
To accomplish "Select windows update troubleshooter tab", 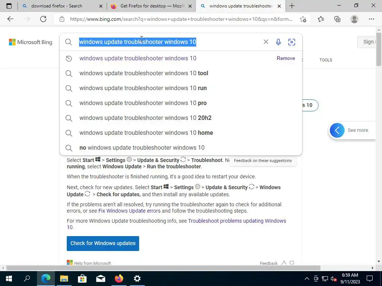I will click(241, 6).
